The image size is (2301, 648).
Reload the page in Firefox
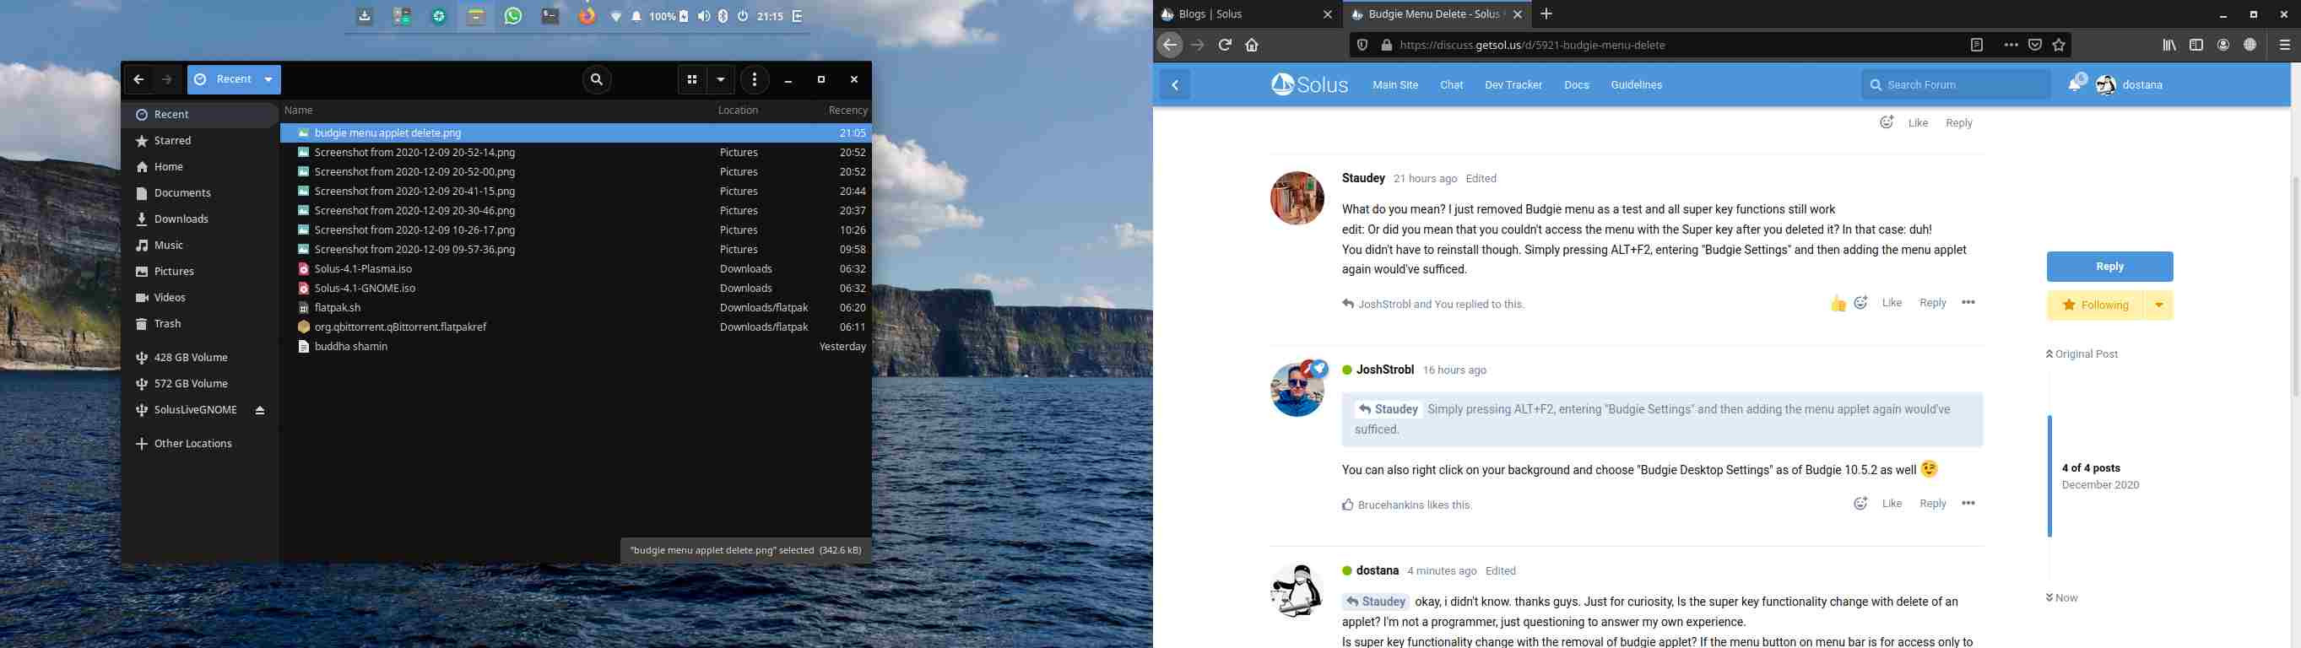coord(1226,46)
